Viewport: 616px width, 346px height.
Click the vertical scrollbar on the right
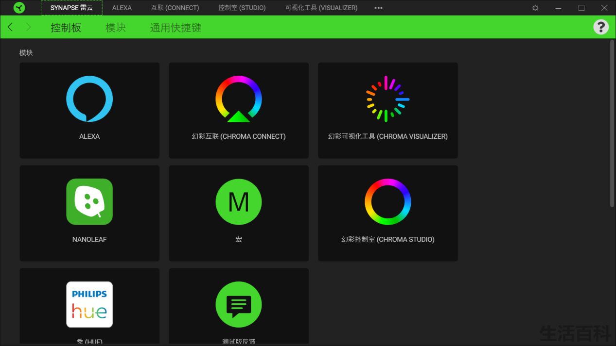(x=612, y=124)
